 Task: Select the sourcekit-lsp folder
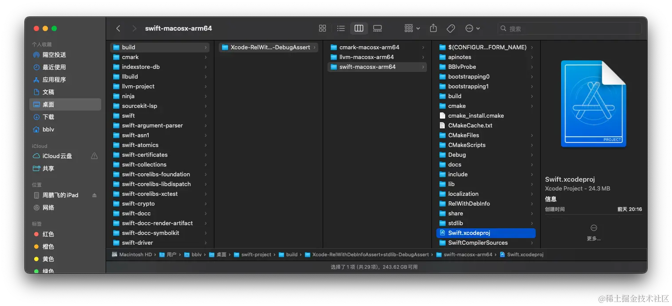click(x=160, y=106)
